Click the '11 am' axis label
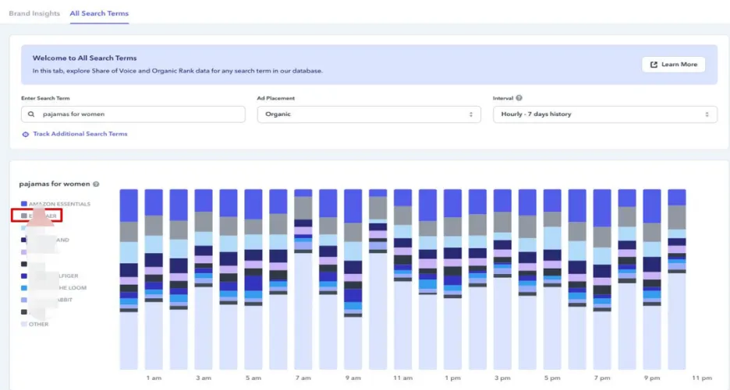This screenshot has width=730, height=390. tap(402, 378)
